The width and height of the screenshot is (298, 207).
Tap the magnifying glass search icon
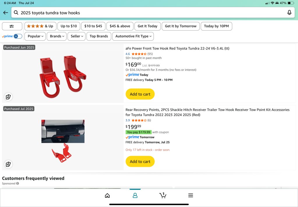click(16, 13)
